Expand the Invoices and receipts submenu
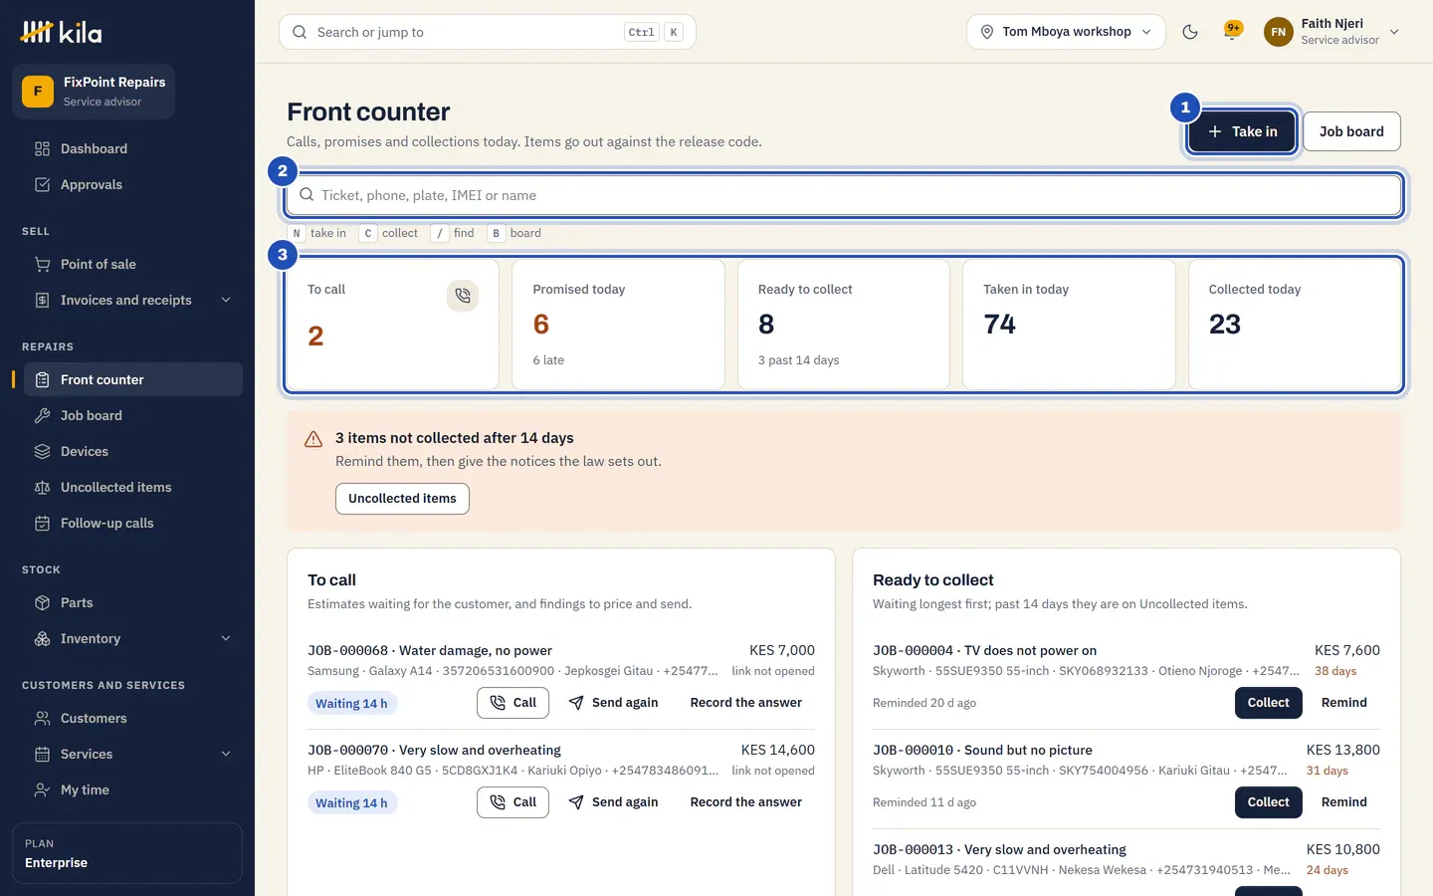This screenshot has width=1433, height=896. pyautogui.click(x=226, y=300)
